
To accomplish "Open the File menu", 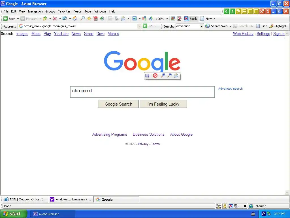I will [6, 11].
